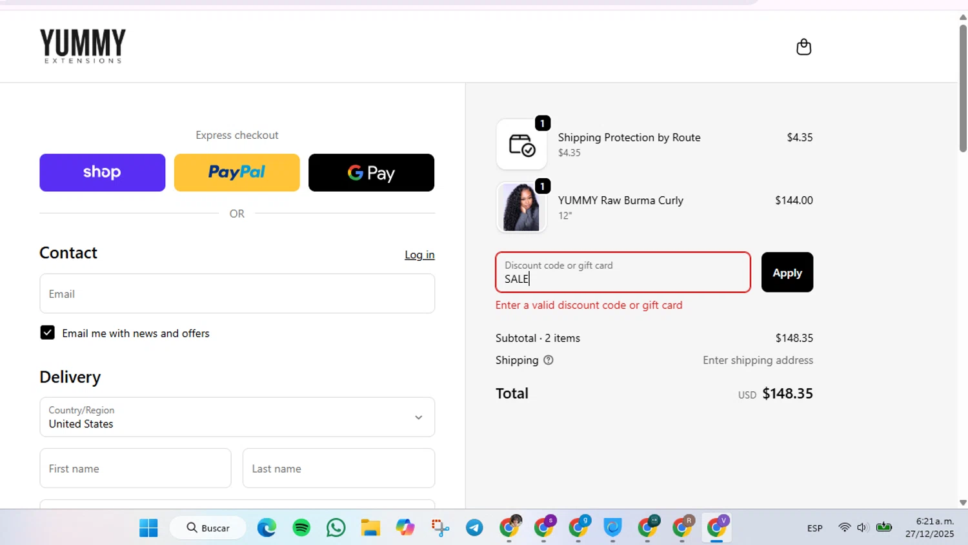Screen dimensions: 968x545
Task: Click Apply to submit discount code
Action: click(x=787, y=272)
